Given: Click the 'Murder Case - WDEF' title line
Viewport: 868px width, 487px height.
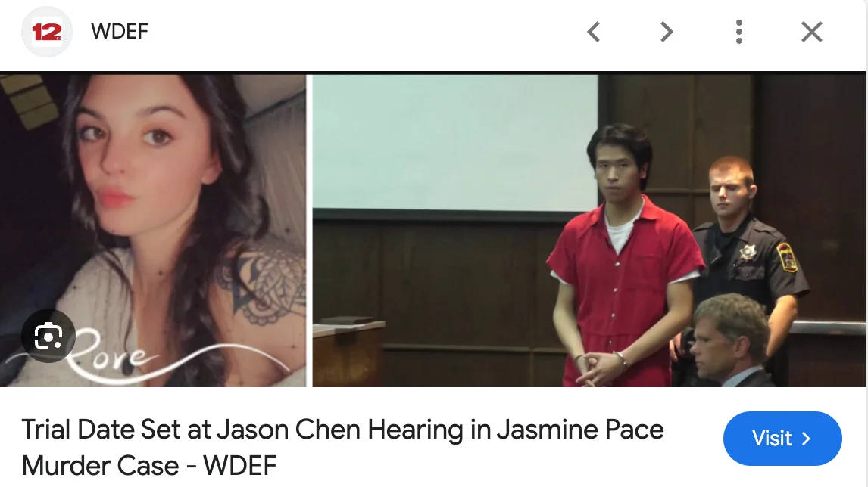Looking at the screenshot, I should [x=149, y=465].
